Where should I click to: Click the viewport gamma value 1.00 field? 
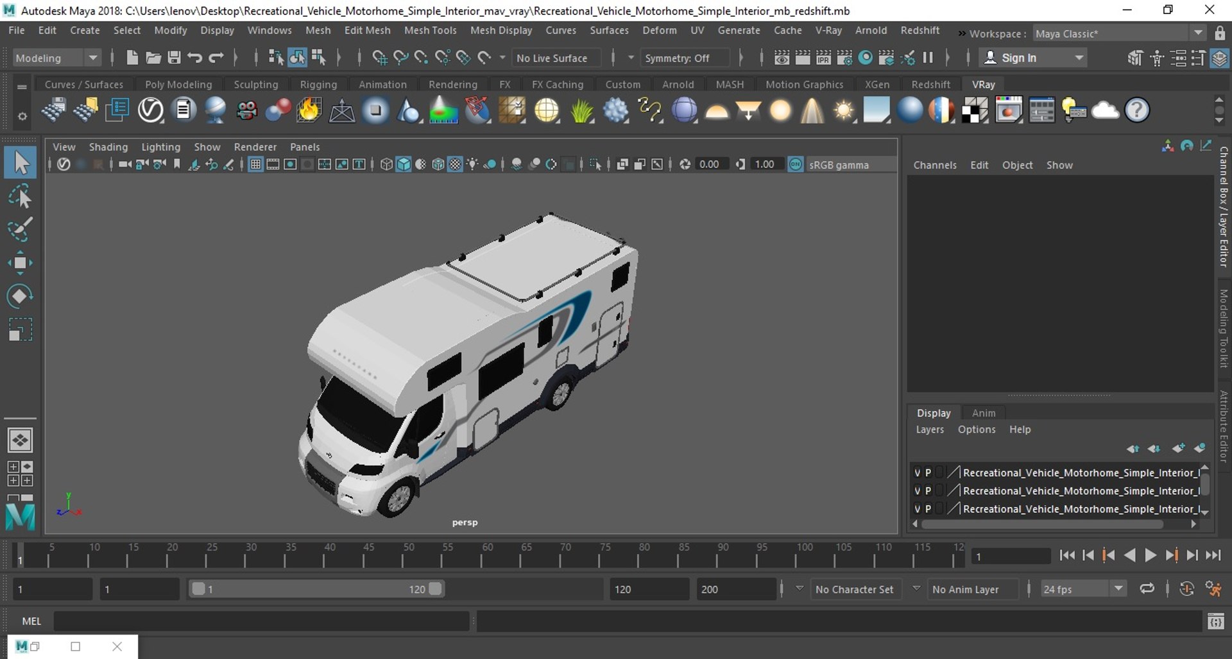(x=766, y=164)
